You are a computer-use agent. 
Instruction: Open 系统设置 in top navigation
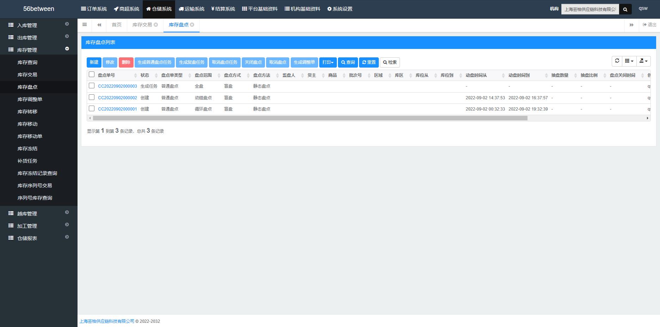pyautogui.click(x=340, y=9)
